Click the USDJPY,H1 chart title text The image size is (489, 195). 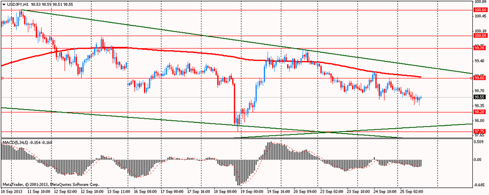click(x=18, y=5)
